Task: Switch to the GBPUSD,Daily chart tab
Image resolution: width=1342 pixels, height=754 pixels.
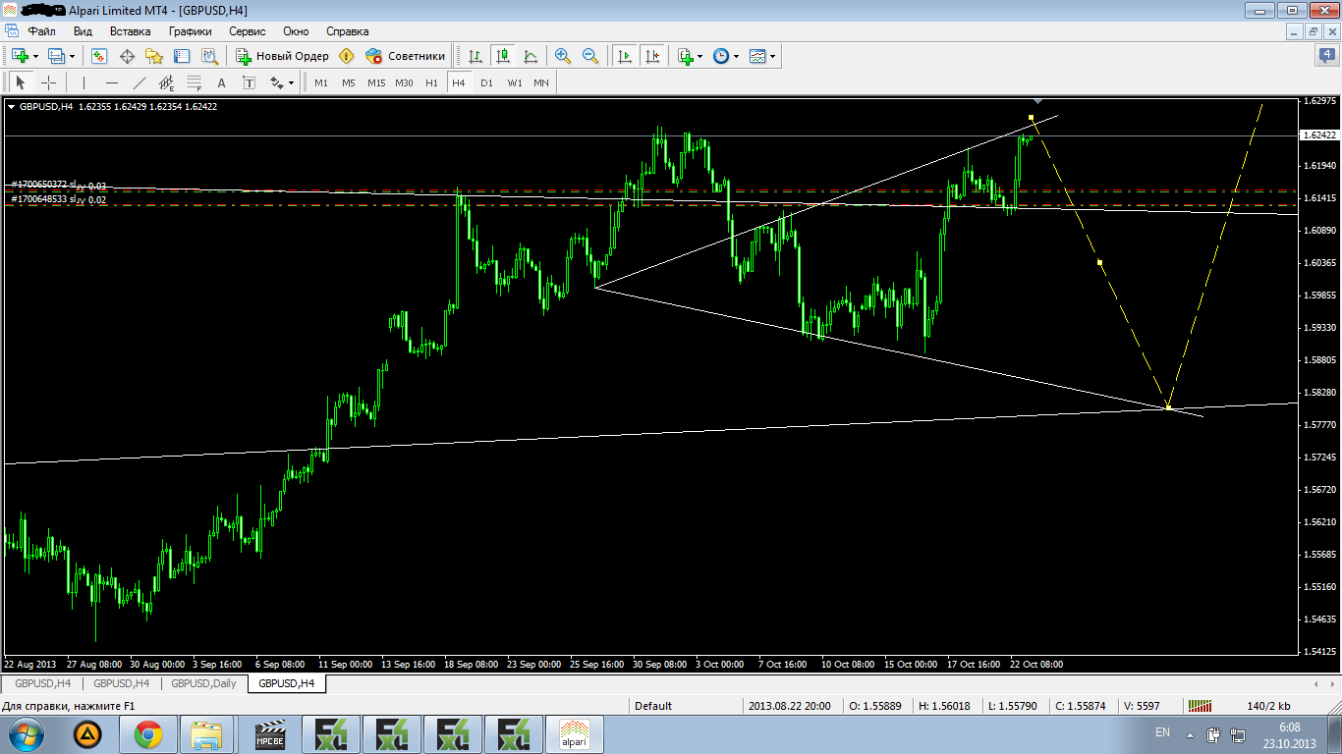Action: (203, 683)
